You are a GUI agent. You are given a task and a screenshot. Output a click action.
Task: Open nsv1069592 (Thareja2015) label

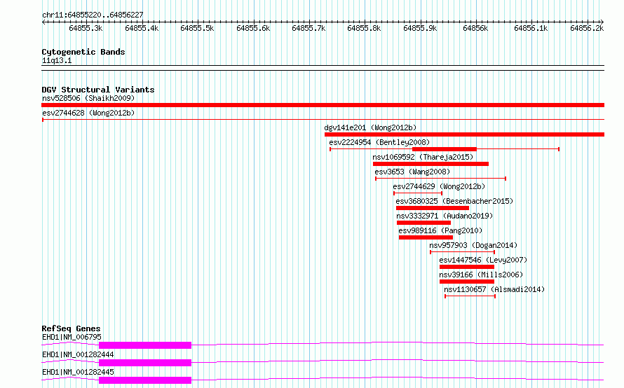423,157
